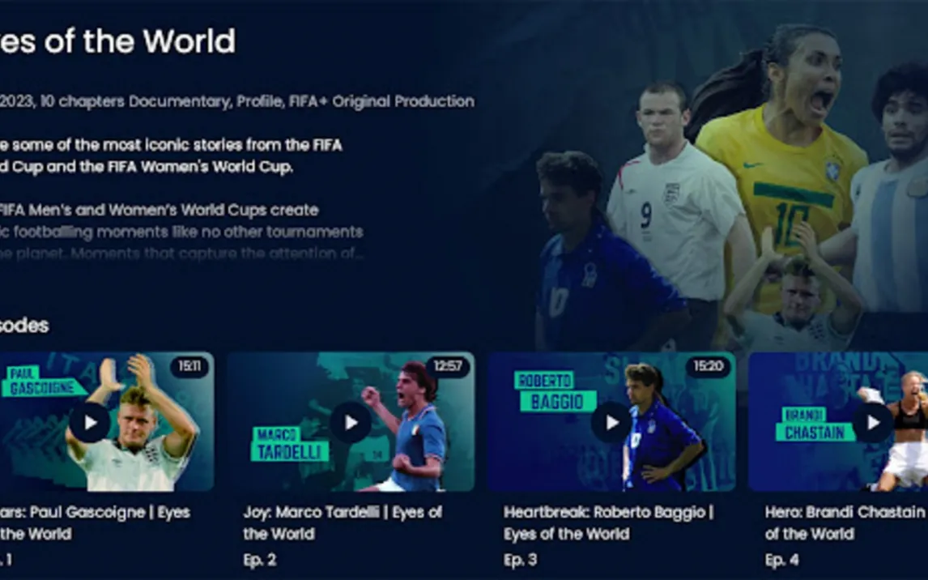This screenshot has width=928, height=580.
Task: Open the Paul Gascoigne episode thumbnail
Action: point(107,421)
